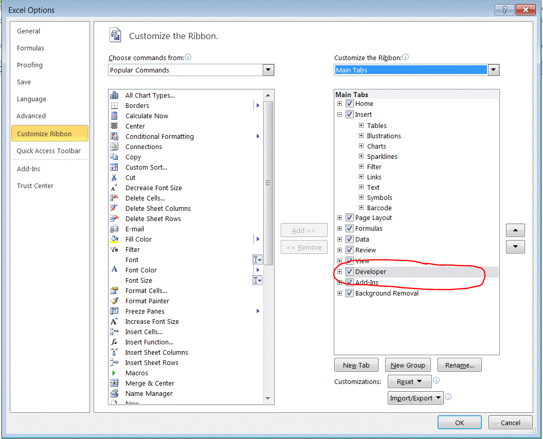Select the Font Color letter A icon

114,270
